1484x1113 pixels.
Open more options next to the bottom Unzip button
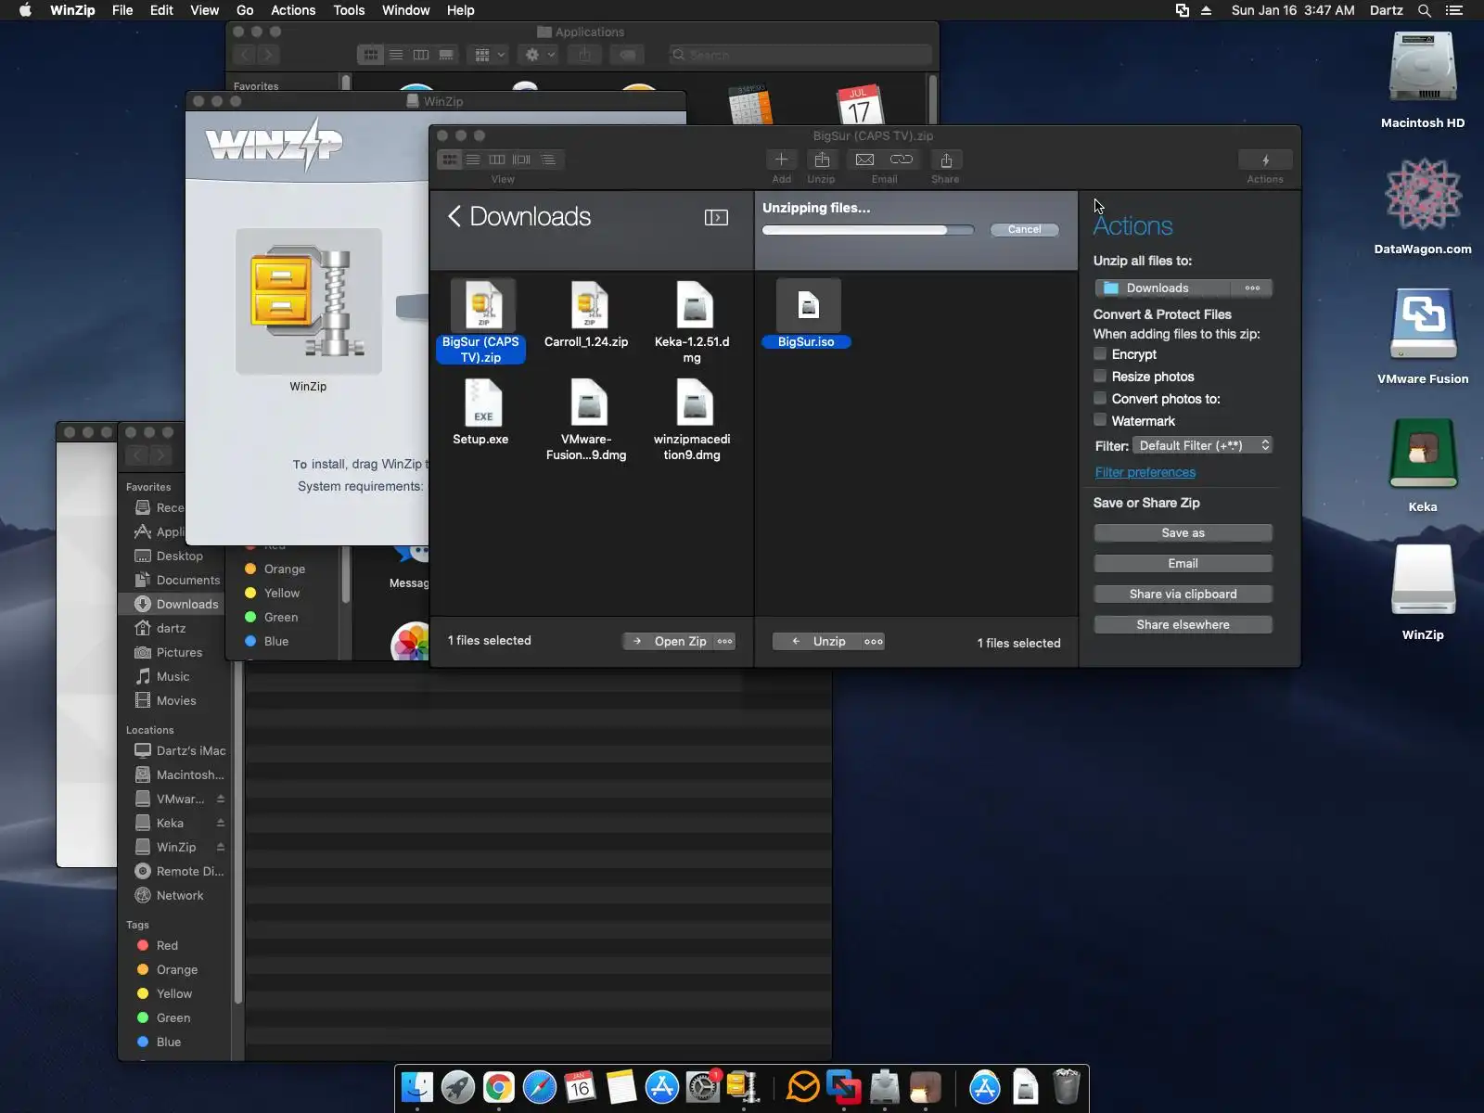click(874, 641)
